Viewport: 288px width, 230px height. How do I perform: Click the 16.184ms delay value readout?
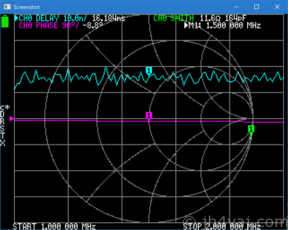(x=109, y=18)
